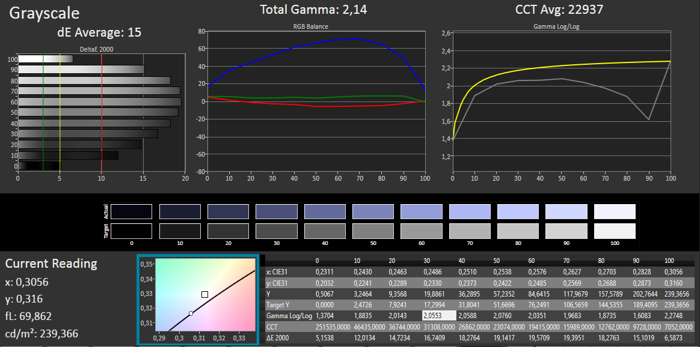This screenshot has width=700, height=347.
Task: Click the table column header 50
Action: click(x=496, y=261)
